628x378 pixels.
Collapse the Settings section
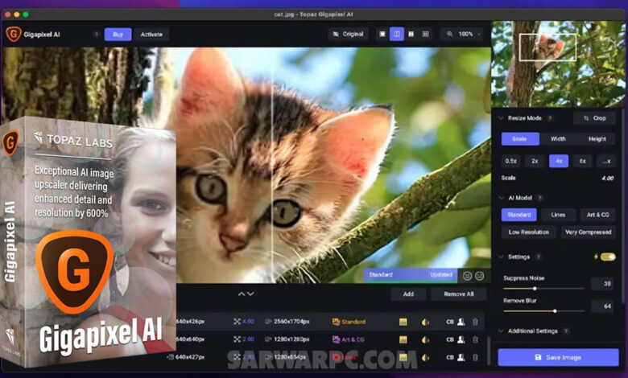point(501,257)
